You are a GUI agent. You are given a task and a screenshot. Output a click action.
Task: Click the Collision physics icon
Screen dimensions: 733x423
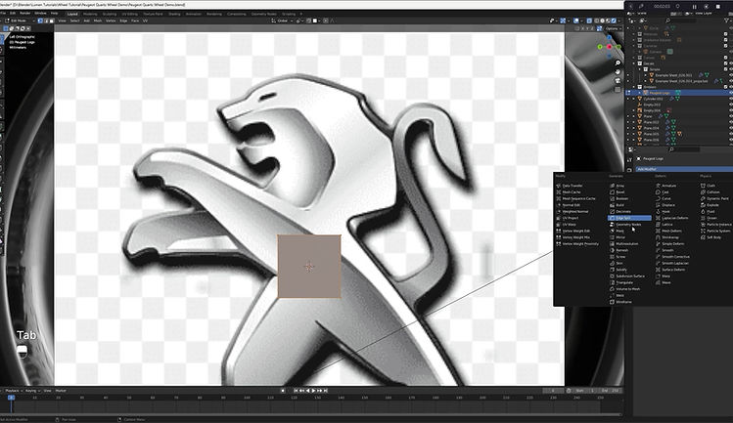(703, 191)
